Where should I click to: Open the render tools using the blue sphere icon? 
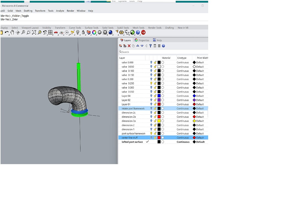pos(110,32)
